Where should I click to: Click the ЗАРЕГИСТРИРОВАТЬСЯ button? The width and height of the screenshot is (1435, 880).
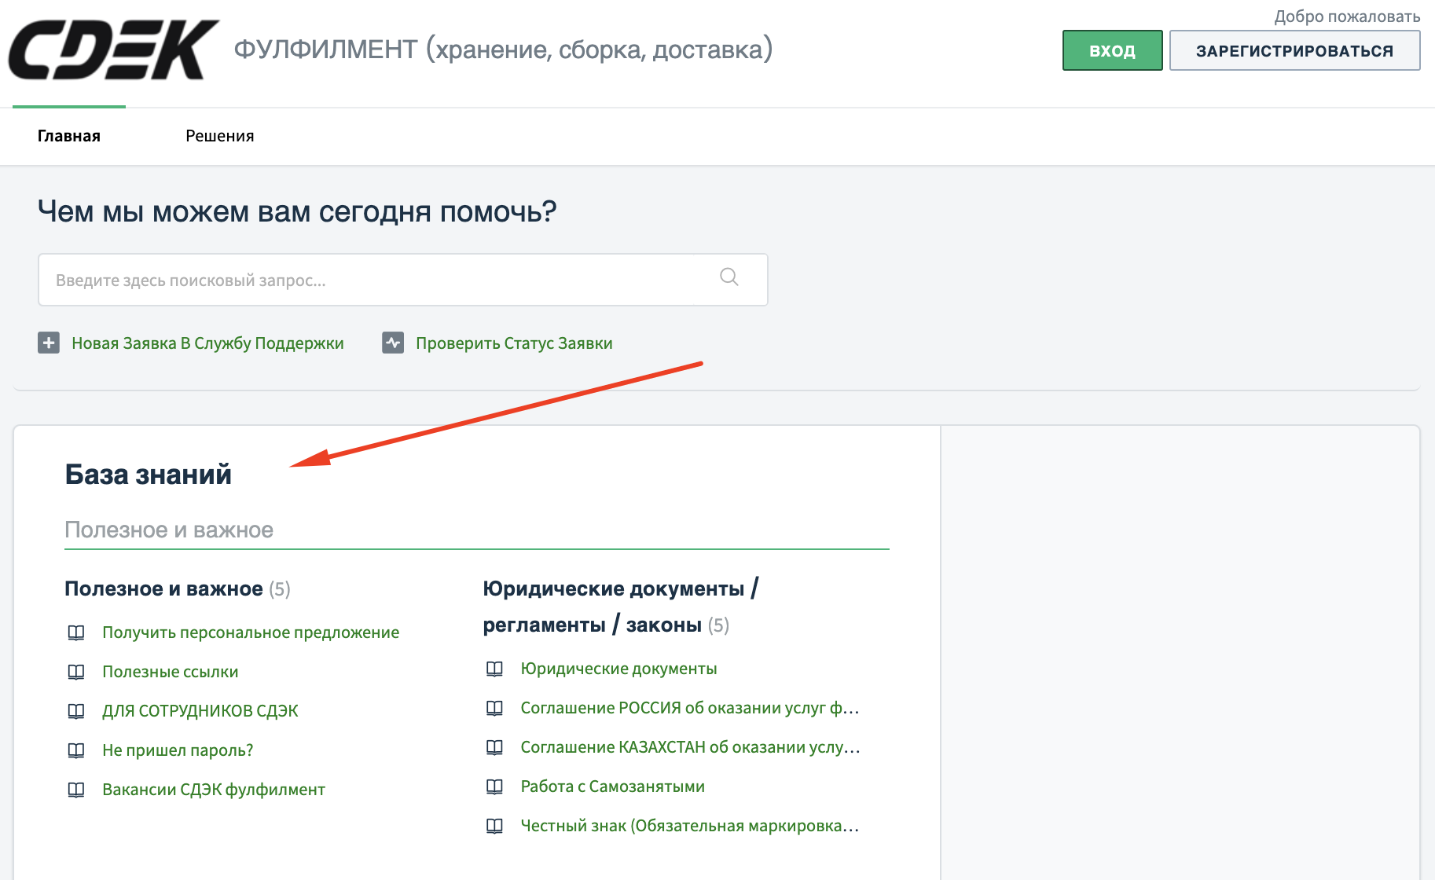(1294, 50)
